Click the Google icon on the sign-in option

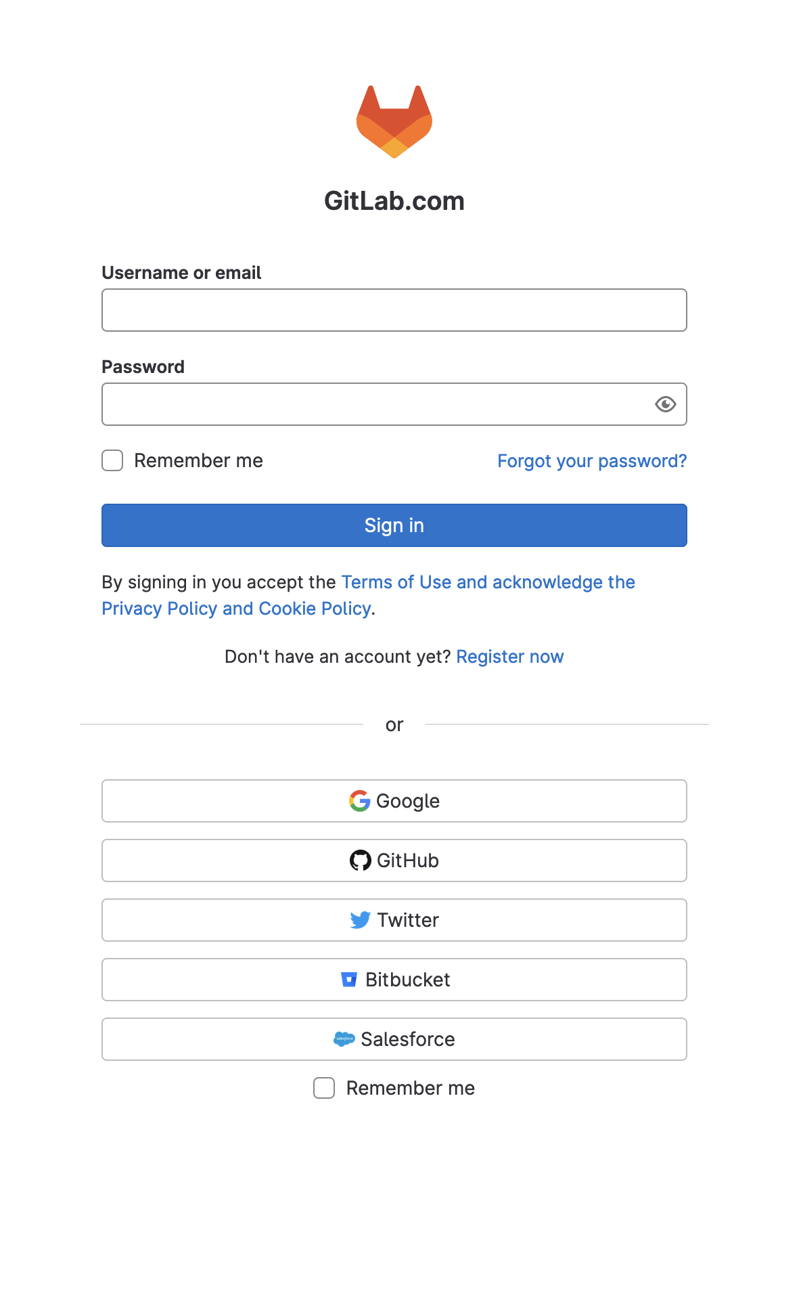click(359, 801)
